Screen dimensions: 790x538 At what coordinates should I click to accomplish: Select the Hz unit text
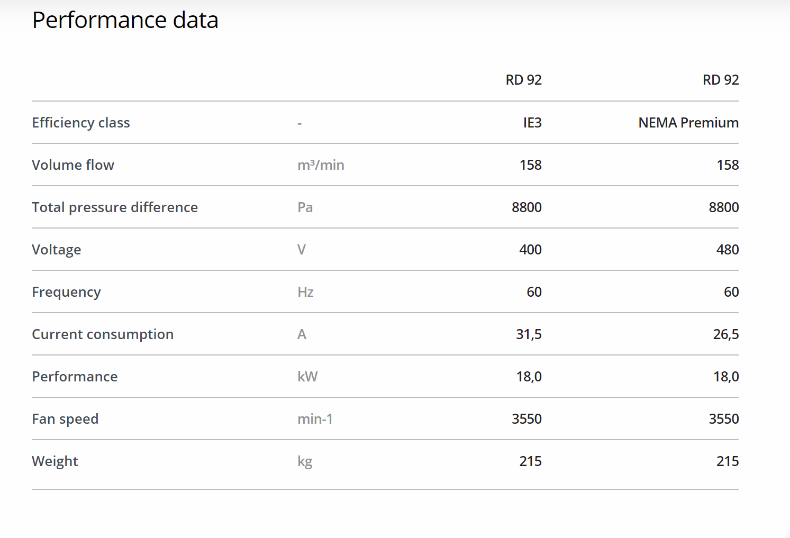[305, 292]
